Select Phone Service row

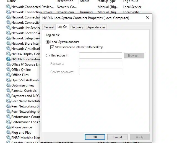[x=22, y=127]
